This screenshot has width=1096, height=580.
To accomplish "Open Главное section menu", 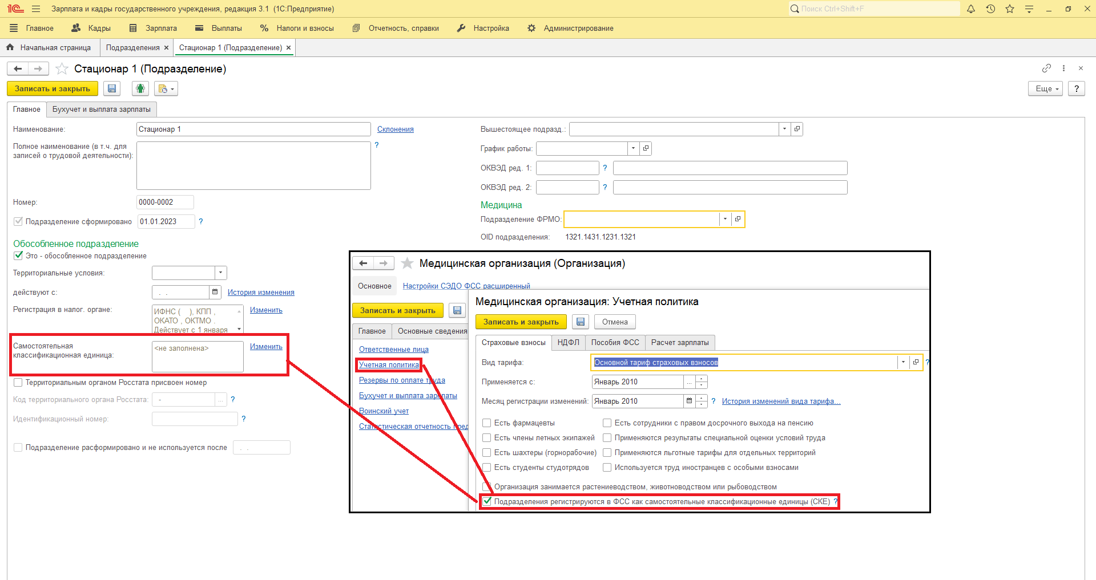I will tap(32, 28).
